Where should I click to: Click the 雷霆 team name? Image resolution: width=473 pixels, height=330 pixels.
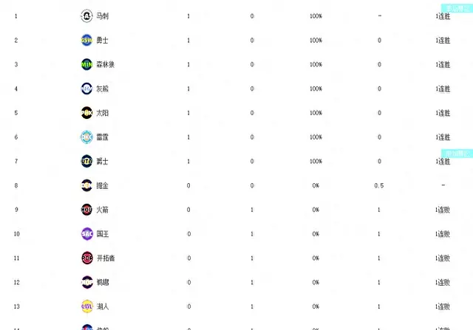(x=103, y=137)
